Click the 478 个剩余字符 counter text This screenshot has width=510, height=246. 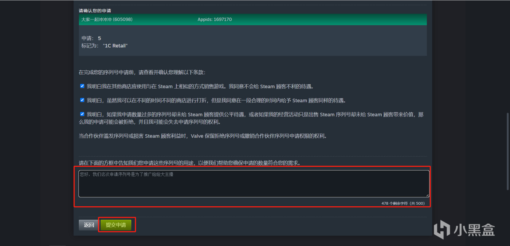coord(403,203)
